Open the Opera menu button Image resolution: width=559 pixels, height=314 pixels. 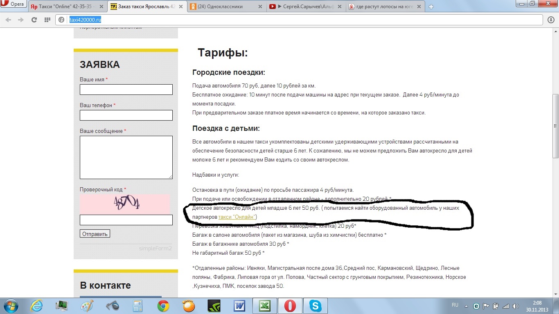point(13,4)
